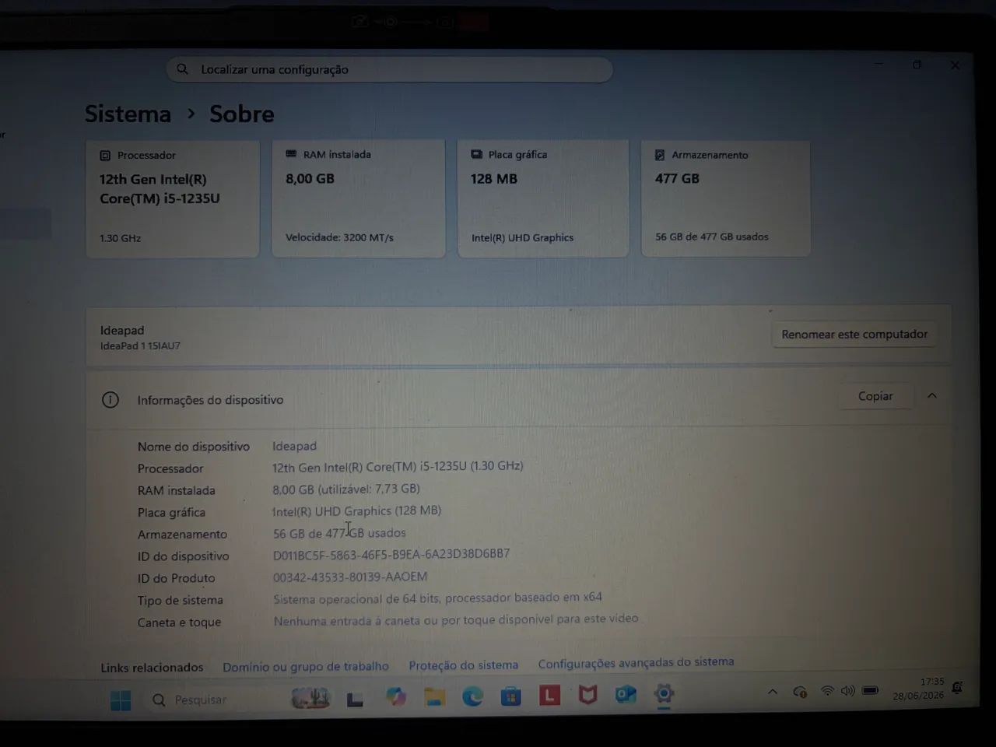996x747 pixels.
Task: Click the info icon beside Informações do dispositivo
Action: click(x=110, y=400)
